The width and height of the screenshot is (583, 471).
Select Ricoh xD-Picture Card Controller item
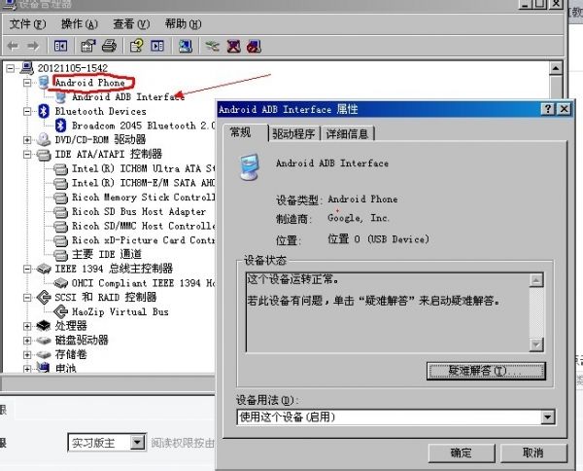point(143,240)
